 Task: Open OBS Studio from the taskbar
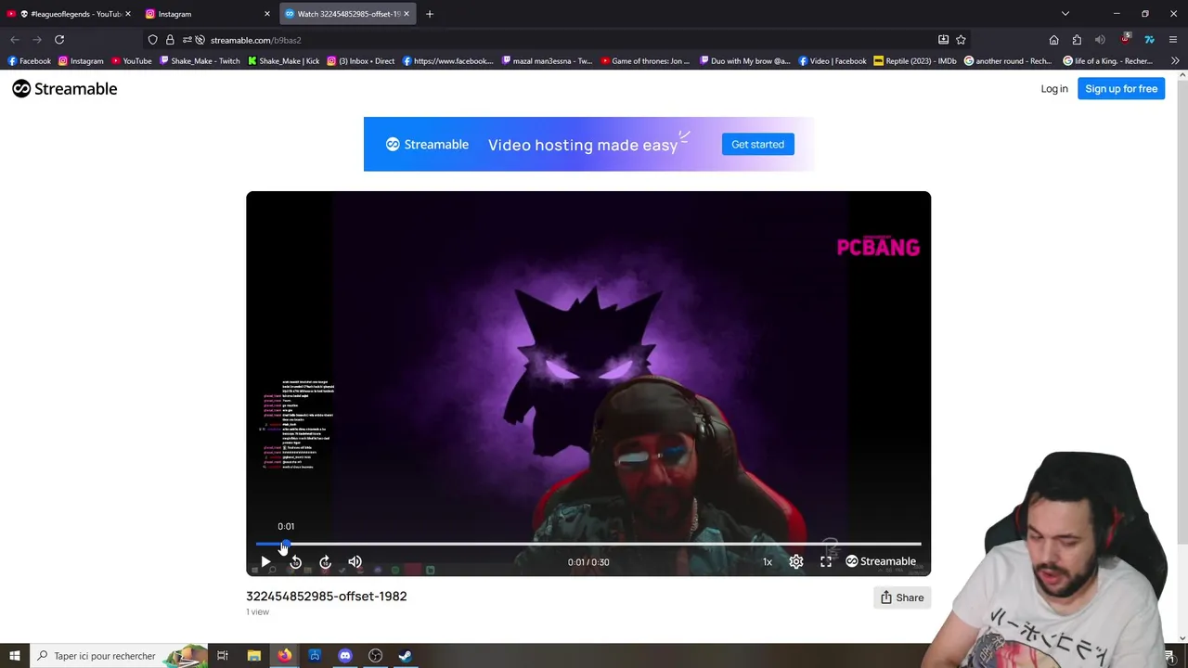point(375,656)
